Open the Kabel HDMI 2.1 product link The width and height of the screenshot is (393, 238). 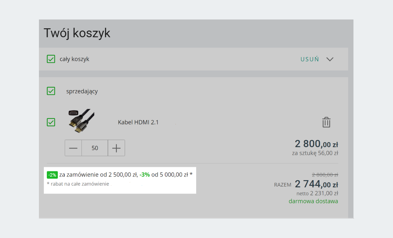[x=138, y=123]
